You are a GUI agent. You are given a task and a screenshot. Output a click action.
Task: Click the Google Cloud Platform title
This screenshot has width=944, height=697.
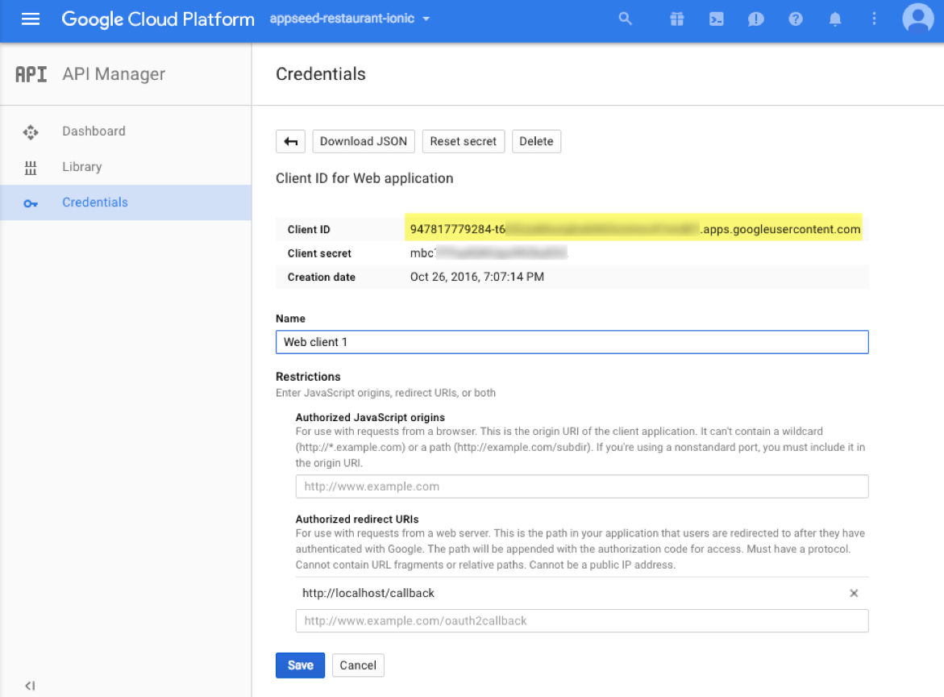tap(158, 19)
